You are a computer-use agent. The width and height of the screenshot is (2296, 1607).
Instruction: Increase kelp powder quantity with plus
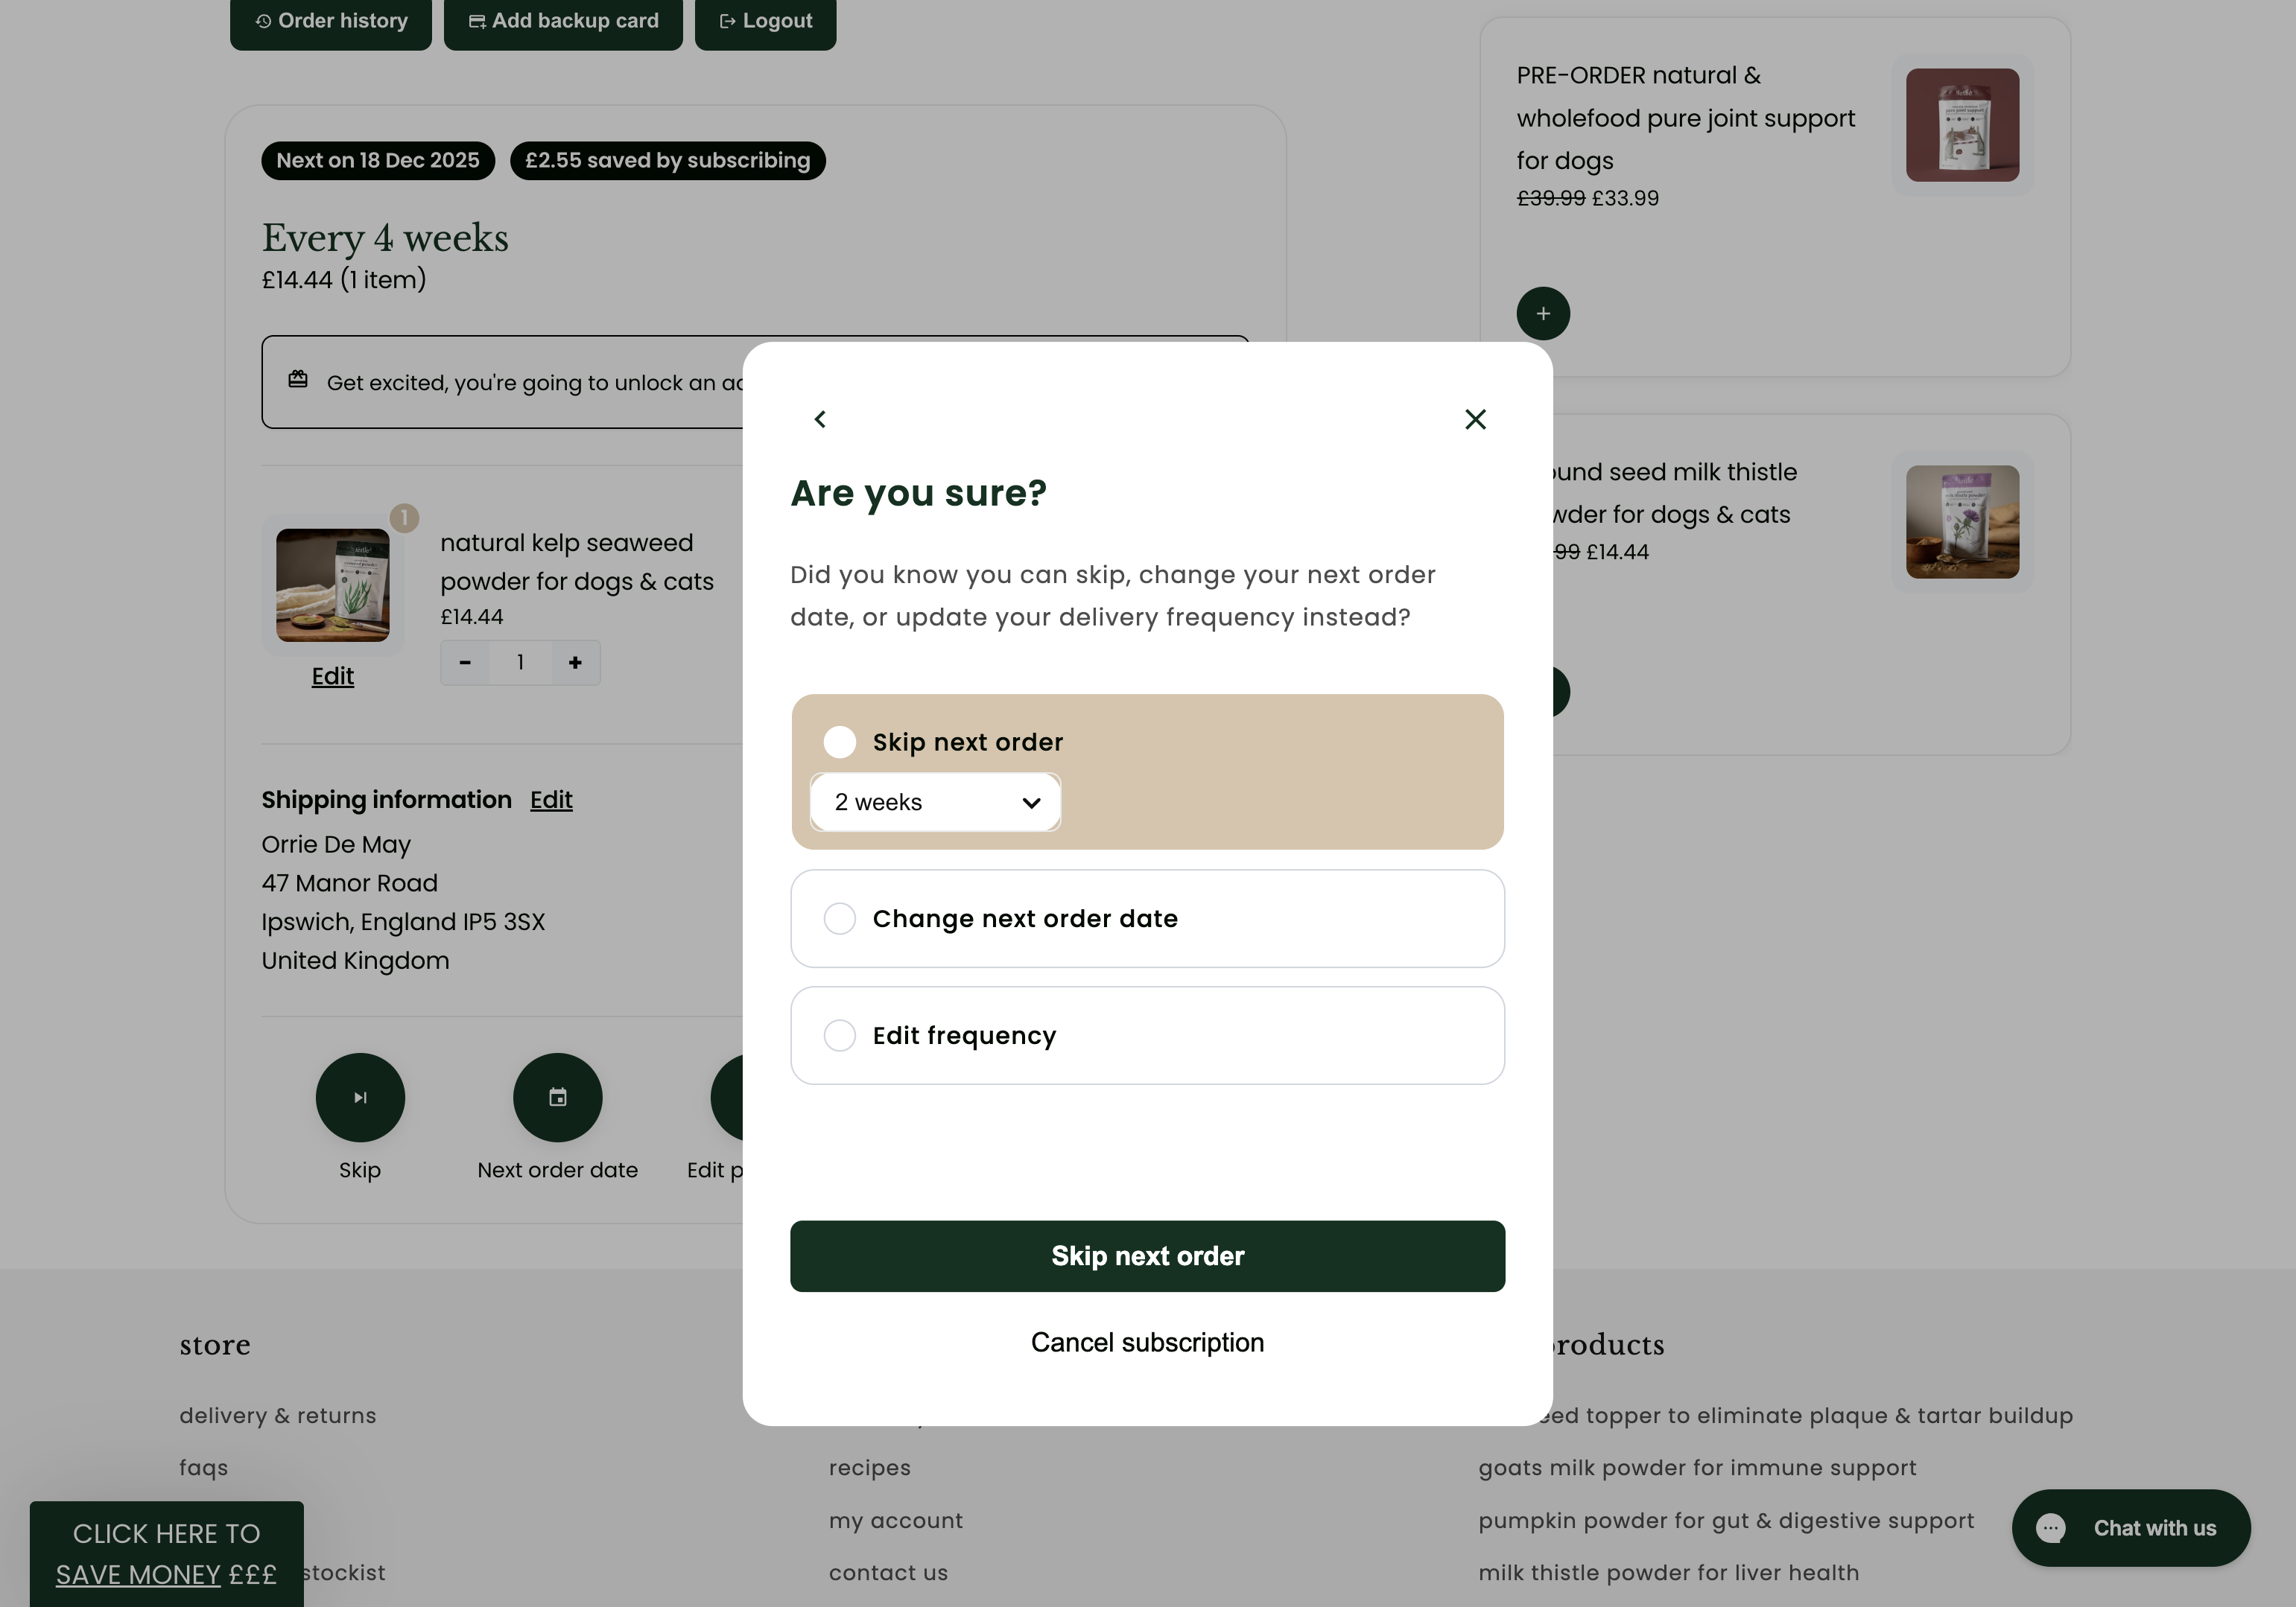click(x=575, y=663)
